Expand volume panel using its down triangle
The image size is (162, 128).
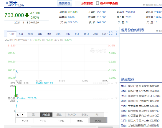(116, 83)
